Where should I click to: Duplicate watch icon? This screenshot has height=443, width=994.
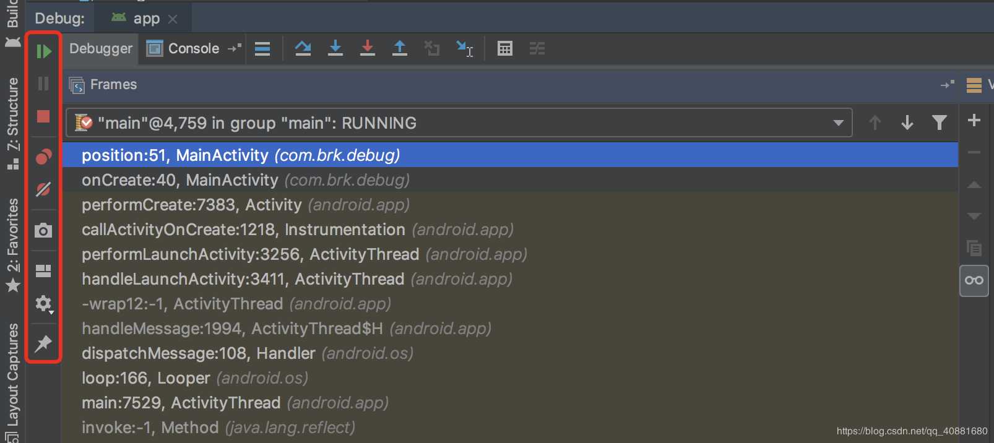click(974, 248)
